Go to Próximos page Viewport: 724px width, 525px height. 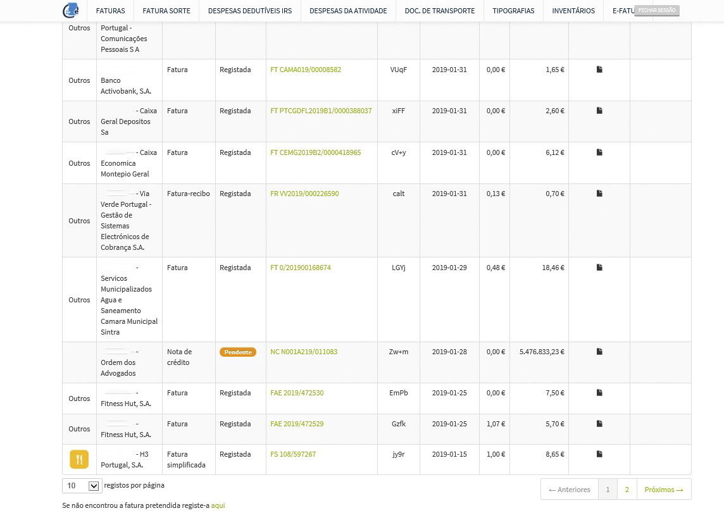click(663, 490)
